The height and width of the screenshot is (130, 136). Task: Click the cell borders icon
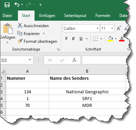(95, 39)
